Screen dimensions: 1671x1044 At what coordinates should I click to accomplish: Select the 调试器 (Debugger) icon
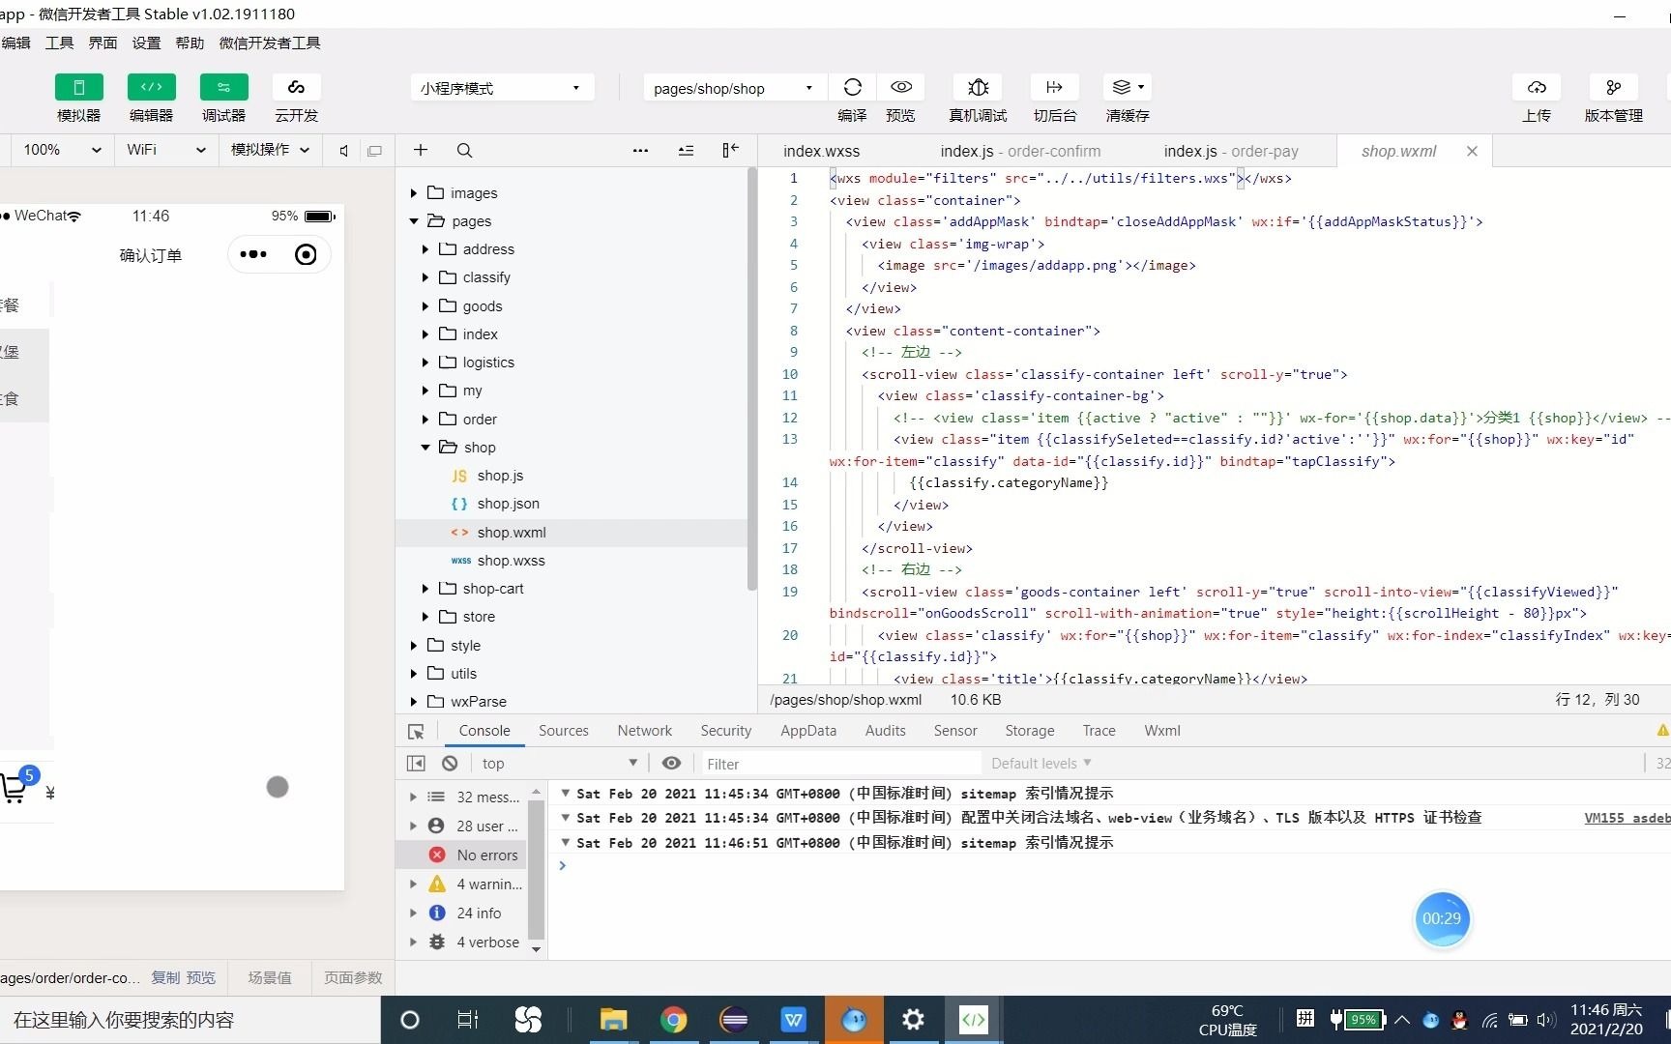click(x=222, y=97)
